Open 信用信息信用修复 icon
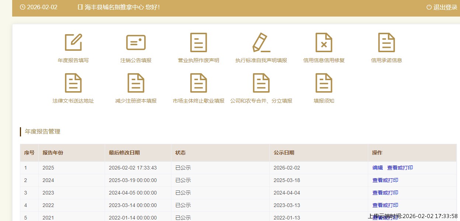The height and width of the screenshot is (221, 460). [x=324, y=43]
